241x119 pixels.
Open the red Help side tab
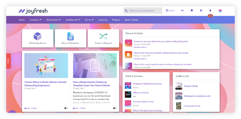[x=8, y=61]
